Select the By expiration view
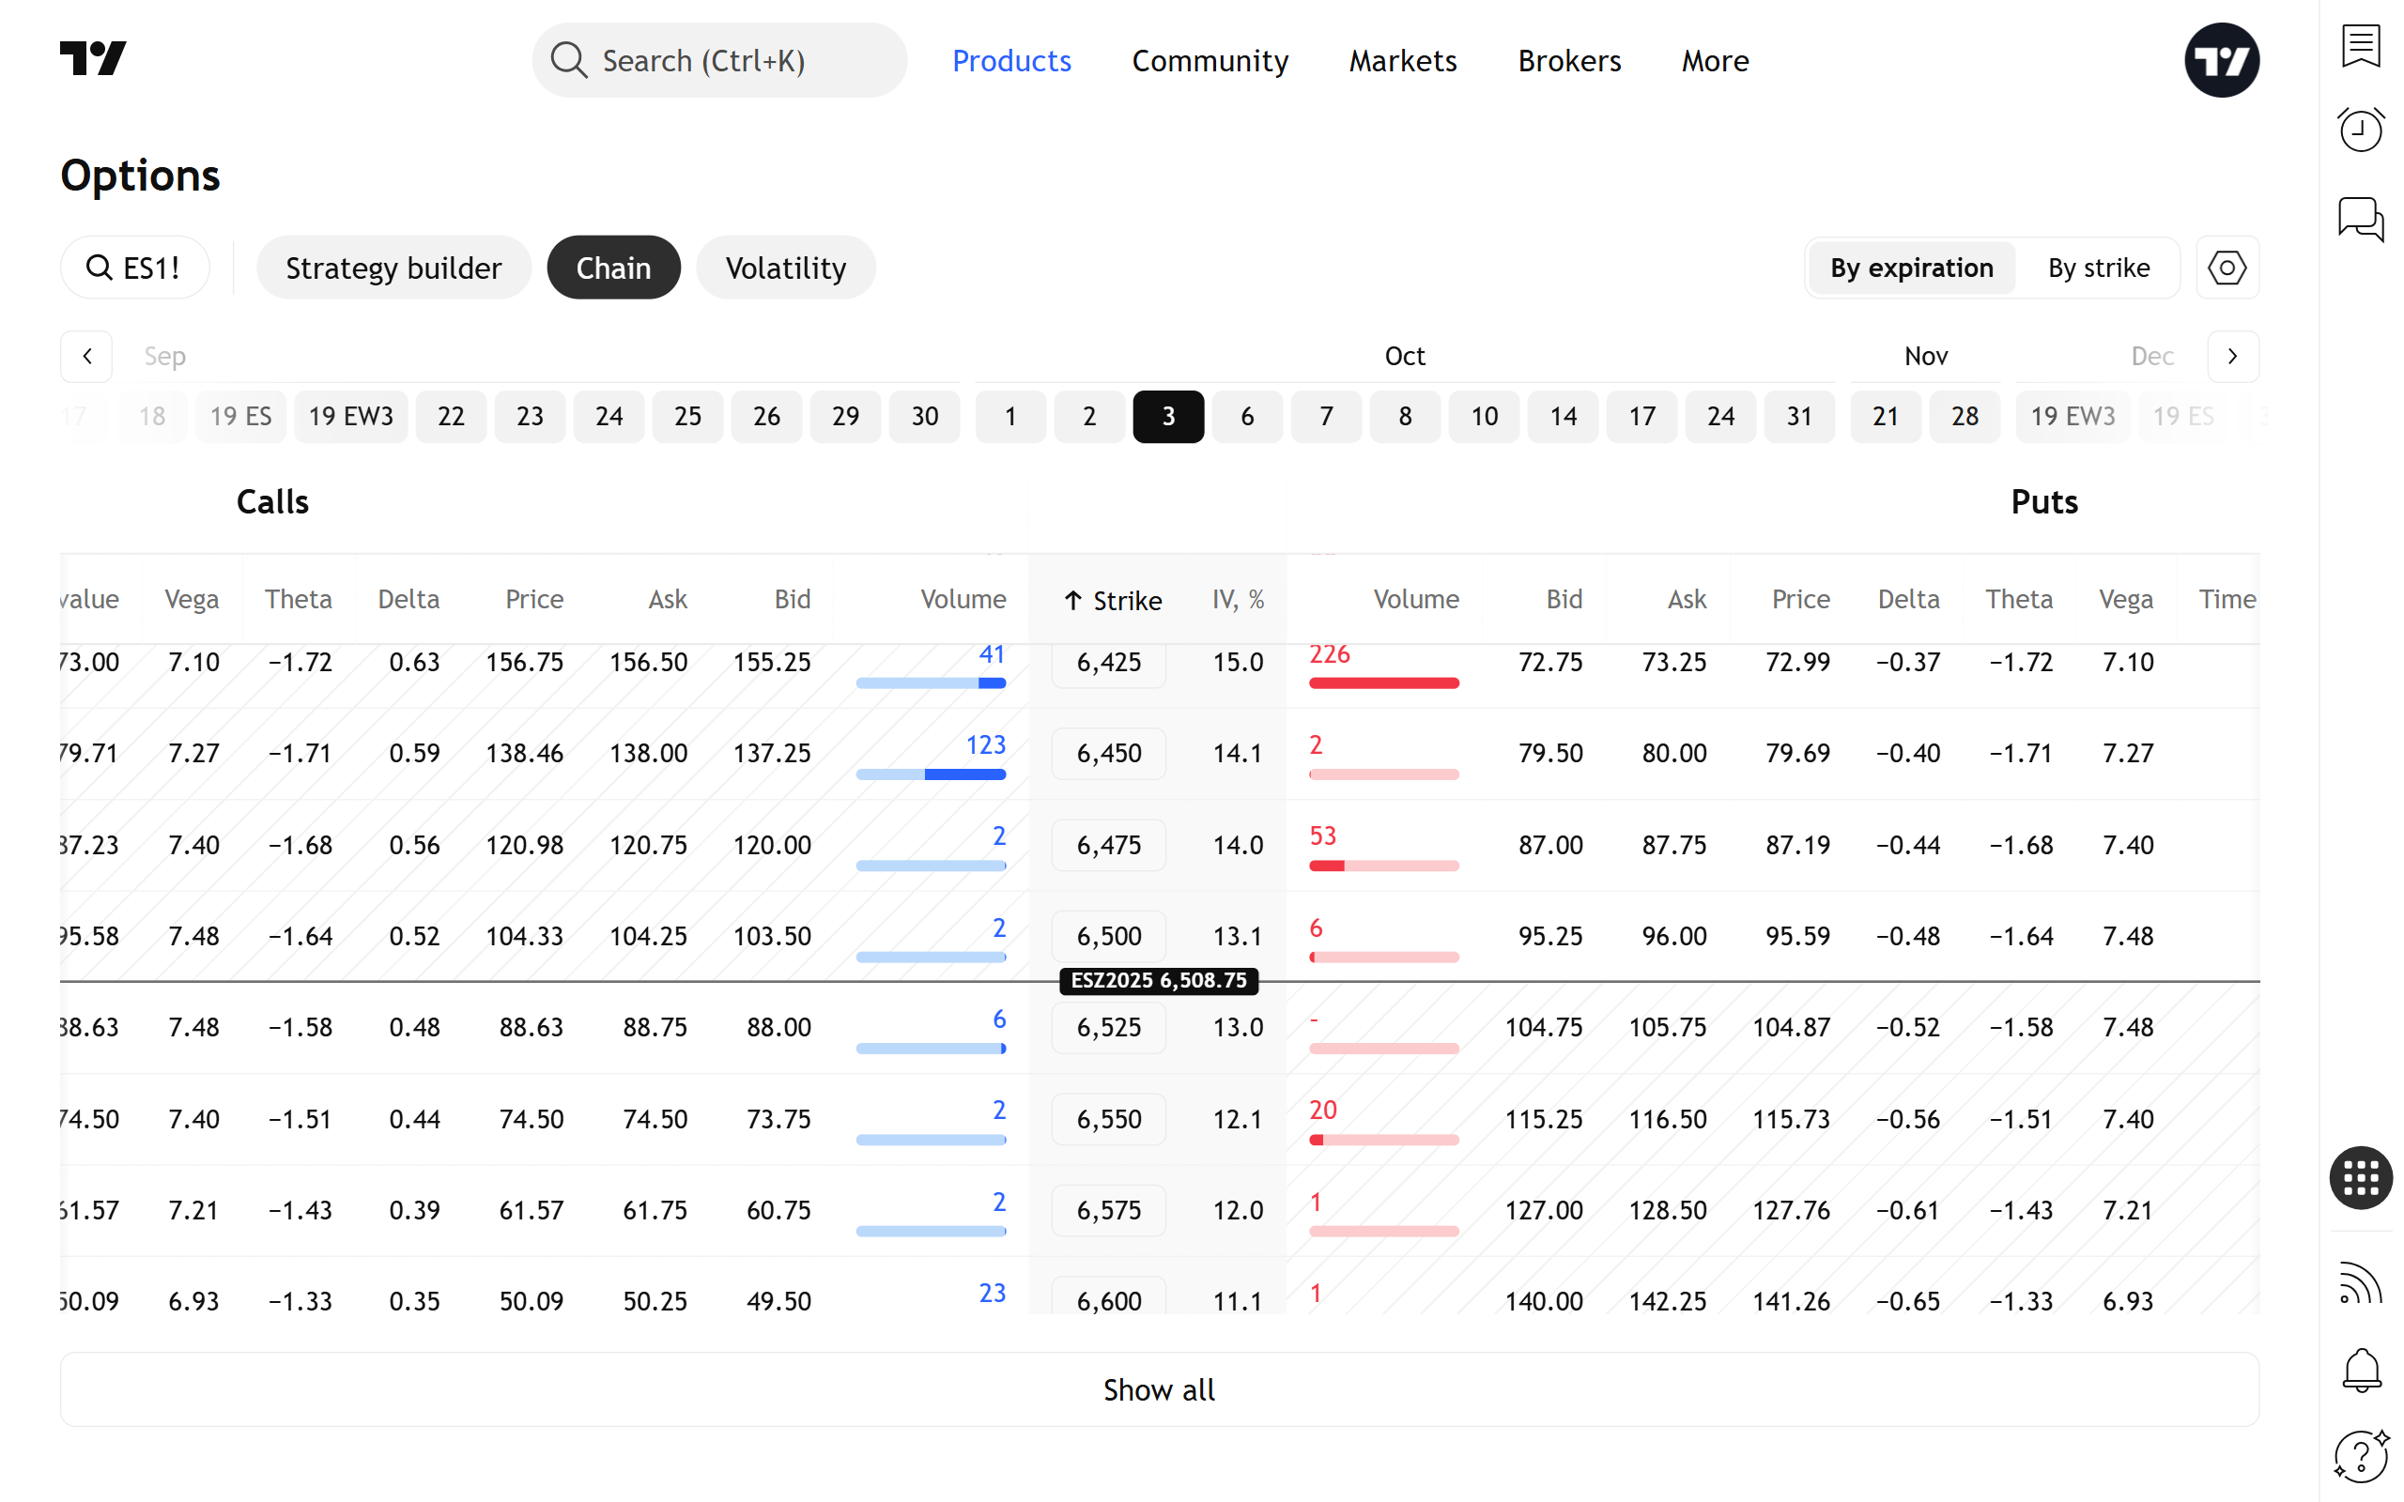Screen dimensions: 2404x1502 pos(1911,268)
